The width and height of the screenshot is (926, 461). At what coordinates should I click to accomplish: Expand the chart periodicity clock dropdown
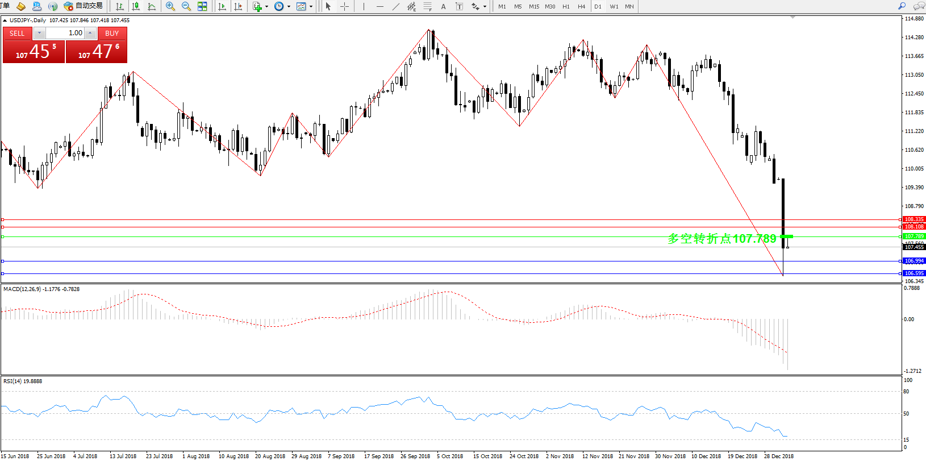click(x=289, y=7)
